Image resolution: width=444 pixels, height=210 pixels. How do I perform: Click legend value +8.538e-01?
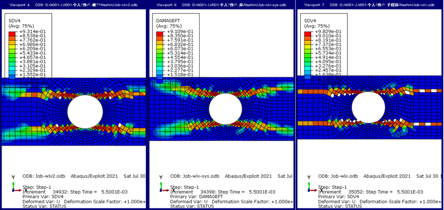point(32,36)
